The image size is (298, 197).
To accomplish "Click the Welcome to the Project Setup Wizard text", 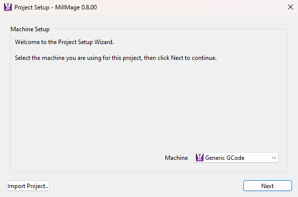I will click(x=64, y=42).
